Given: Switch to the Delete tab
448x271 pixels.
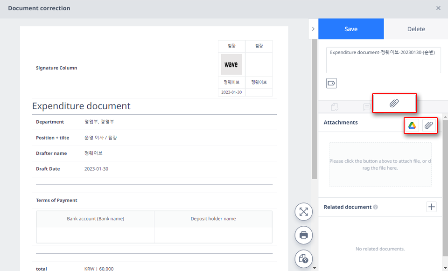Looking at the screenshot, I should [x=415, y=28].
